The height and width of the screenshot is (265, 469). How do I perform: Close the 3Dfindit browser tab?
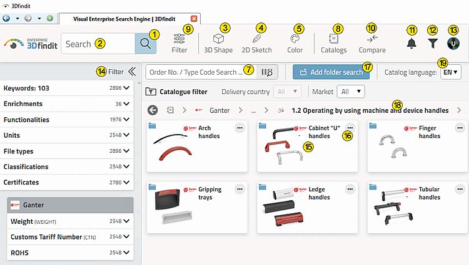pos(194,19)
